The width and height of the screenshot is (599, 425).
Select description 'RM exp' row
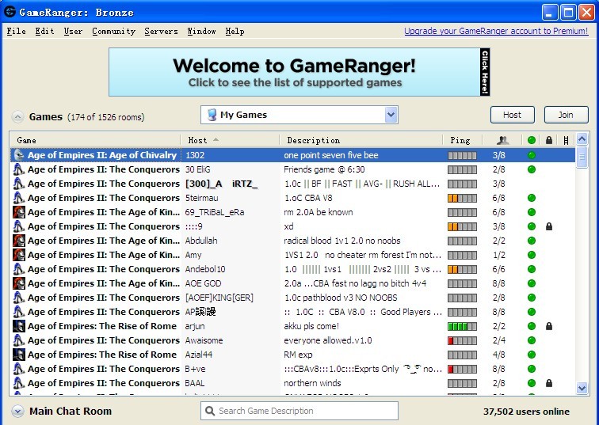(x=298, y=355)
